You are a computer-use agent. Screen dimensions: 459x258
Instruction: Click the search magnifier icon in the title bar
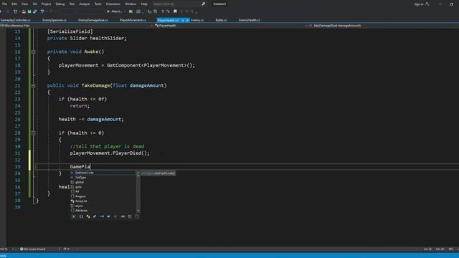[204, 4]
